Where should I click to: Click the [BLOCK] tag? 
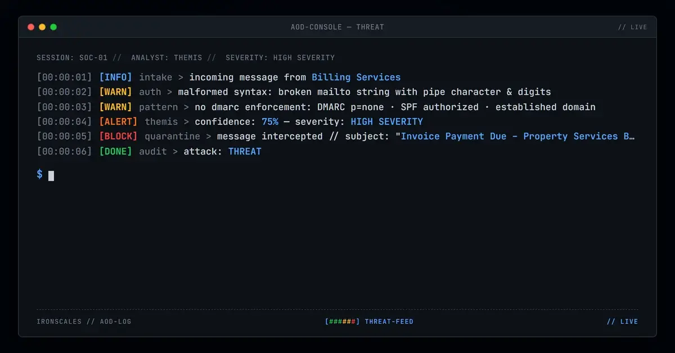pyautogui.click(x=118, y=136)
